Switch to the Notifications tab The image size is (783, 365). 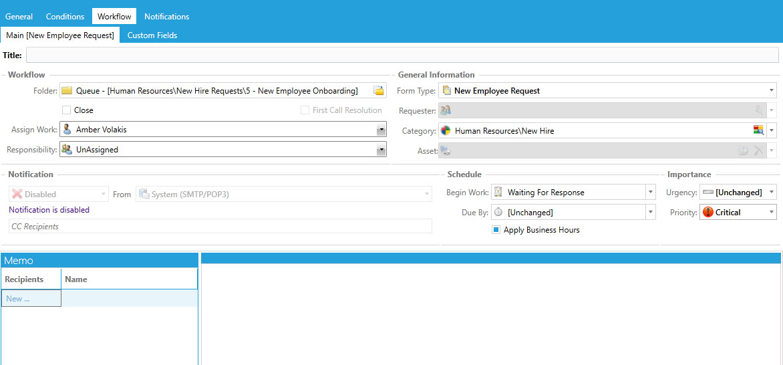(166, 17)
